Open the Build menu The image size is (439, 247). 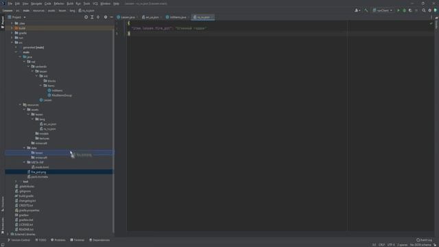click(70, 3)
